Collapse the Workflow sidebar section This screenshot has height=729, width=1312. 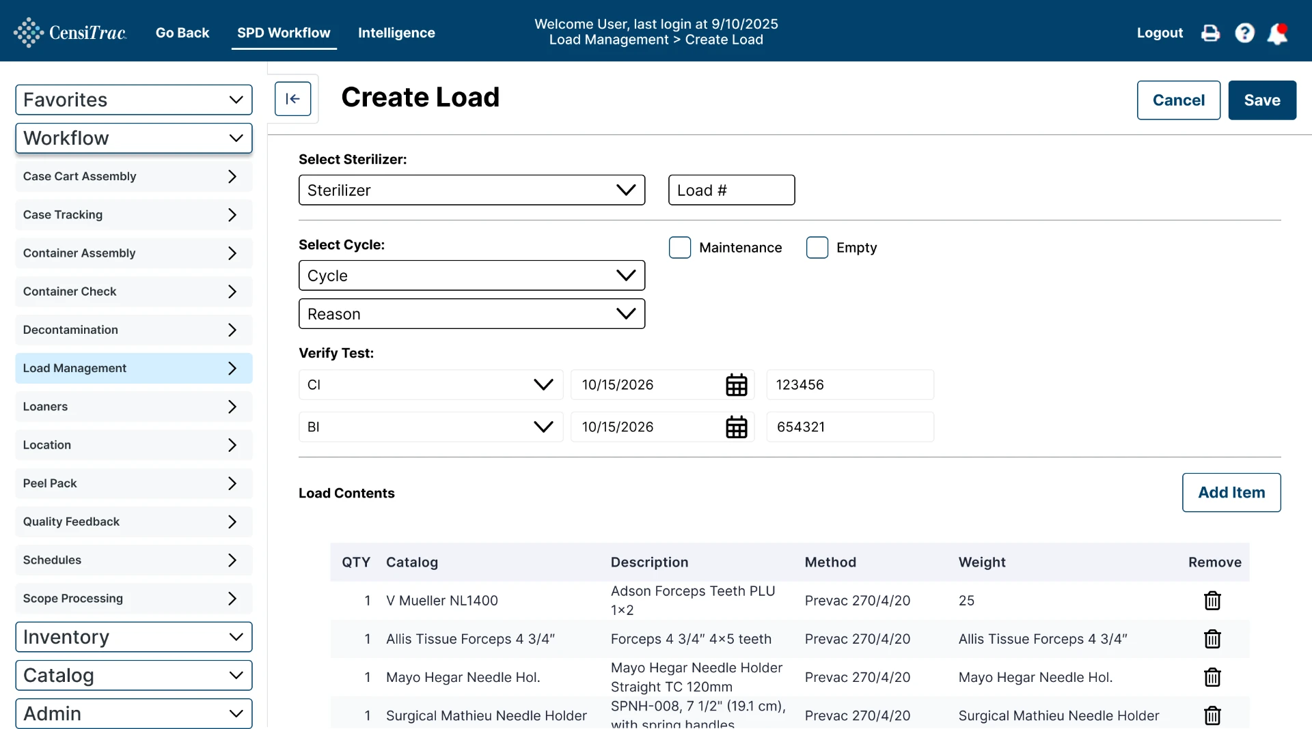[134, 138]
